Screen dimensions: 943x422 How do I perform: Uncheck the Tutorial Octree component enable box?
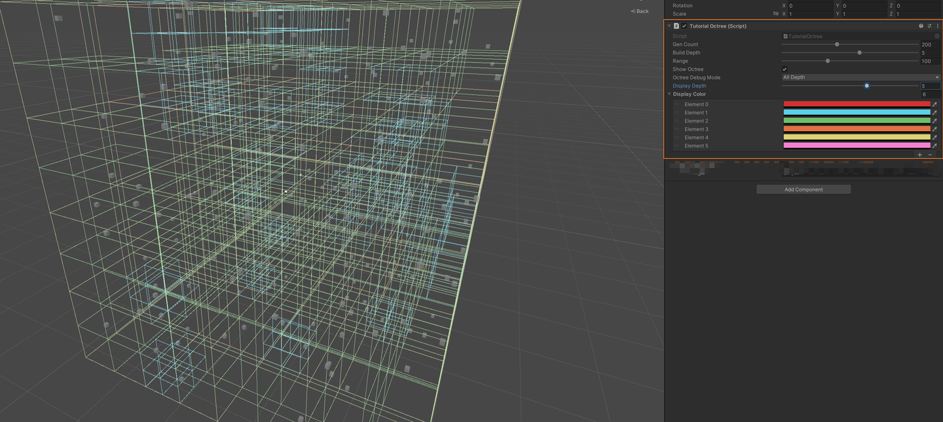tap(684, 26)
